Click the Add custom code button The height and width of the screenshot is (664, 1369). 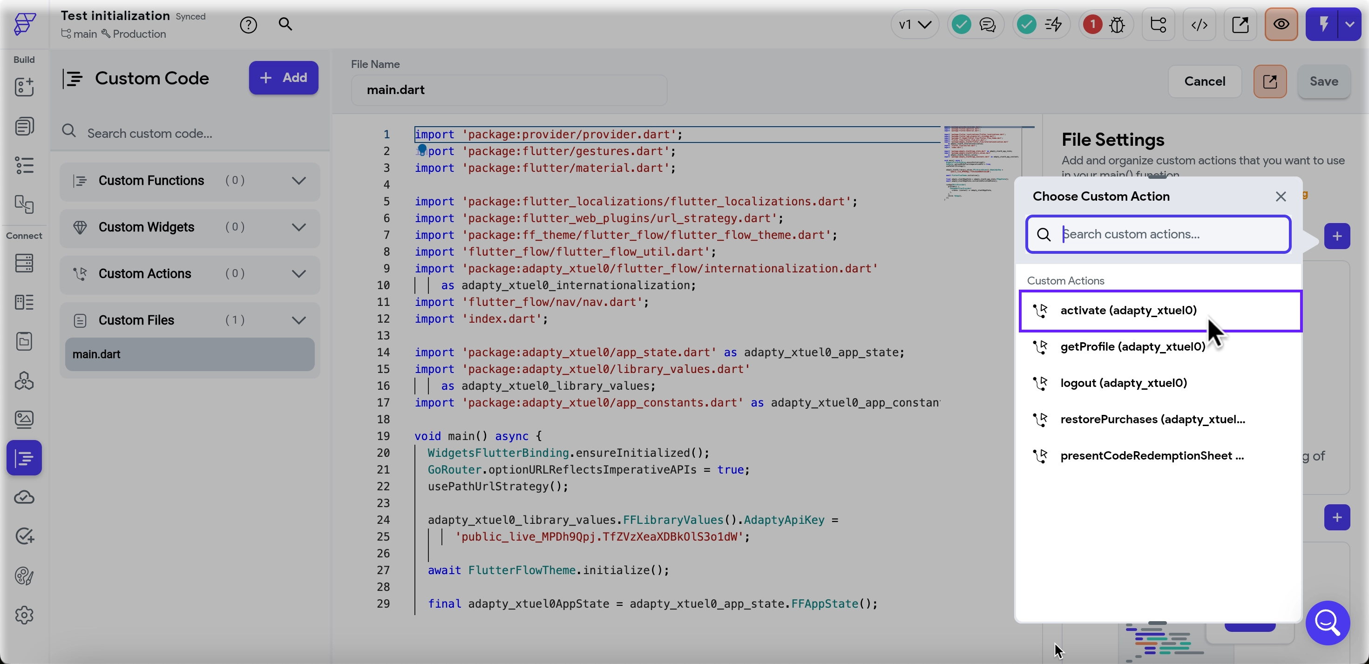[x=283, y=78]
